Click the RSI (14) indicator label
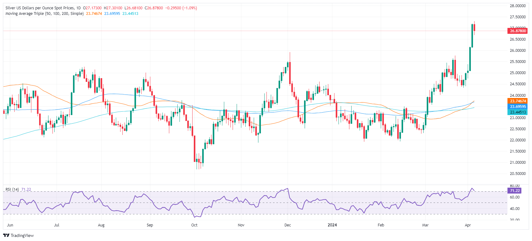The height and width of the screenshot is (241, 532). pyautogui.click(x=12, y=190)
